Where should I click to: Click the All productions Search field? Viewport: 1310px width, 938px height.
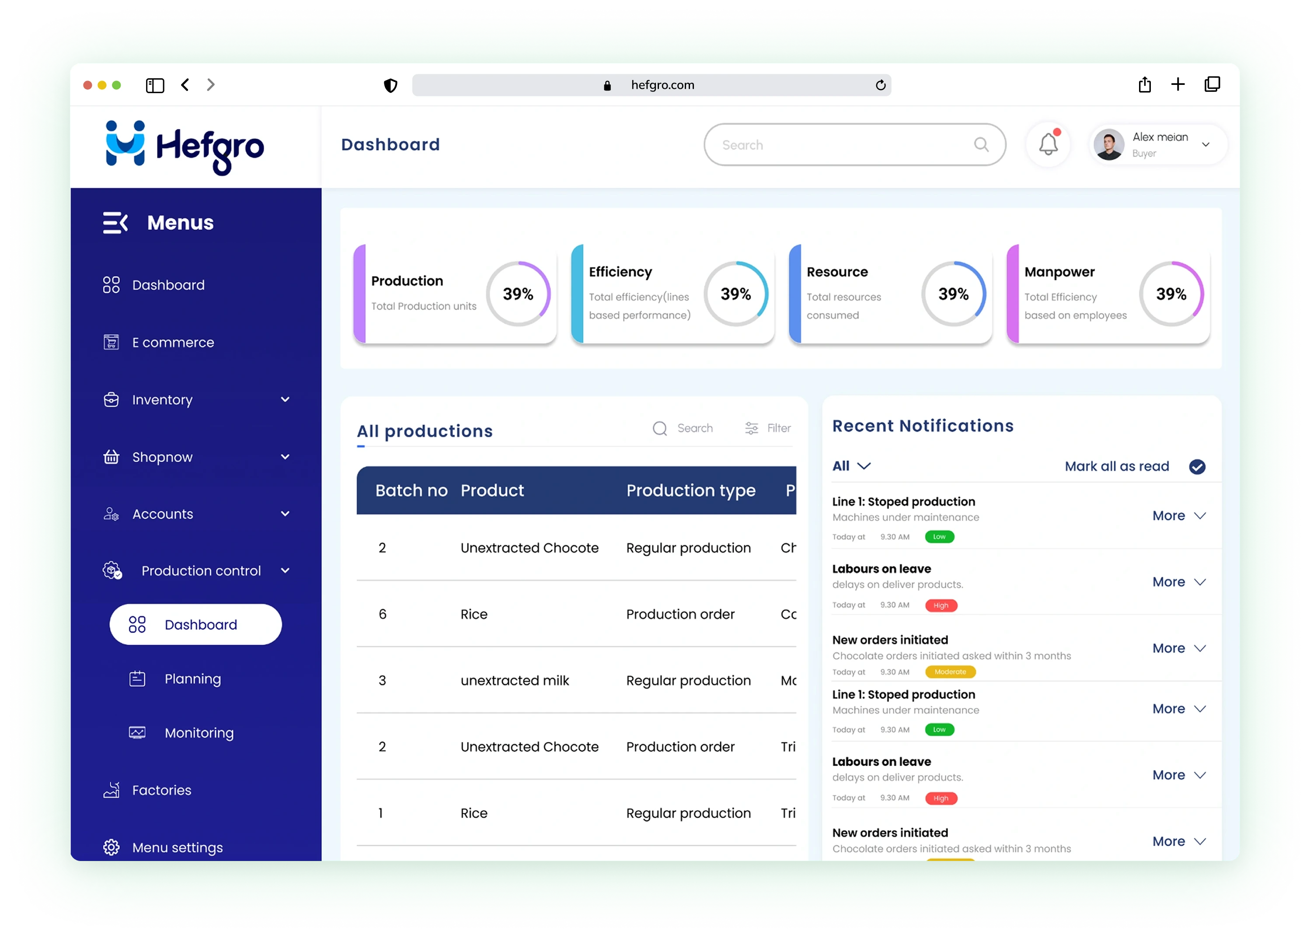(694, 428)
